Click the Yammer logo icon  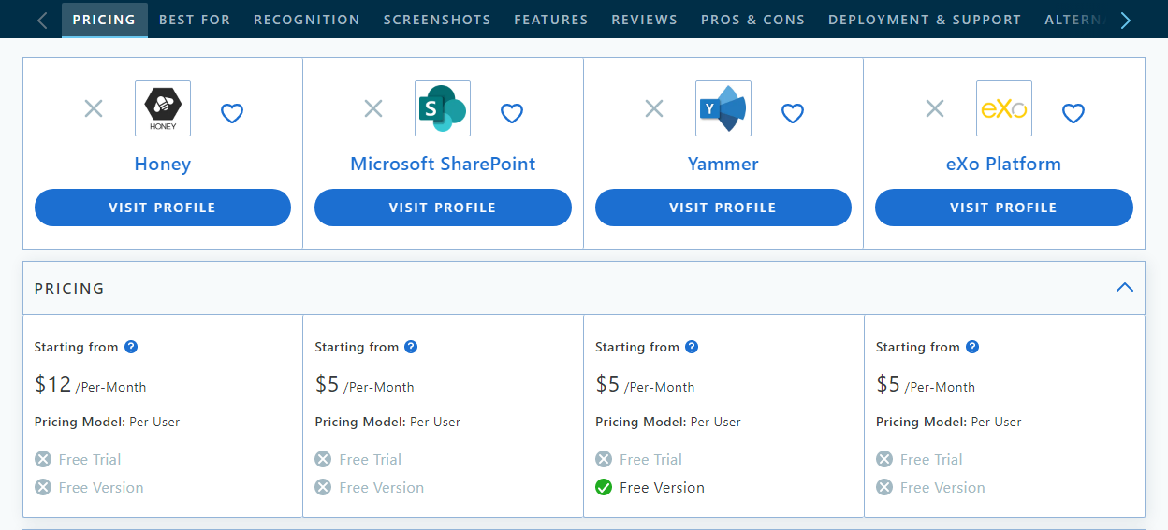[x=723, y=108]
